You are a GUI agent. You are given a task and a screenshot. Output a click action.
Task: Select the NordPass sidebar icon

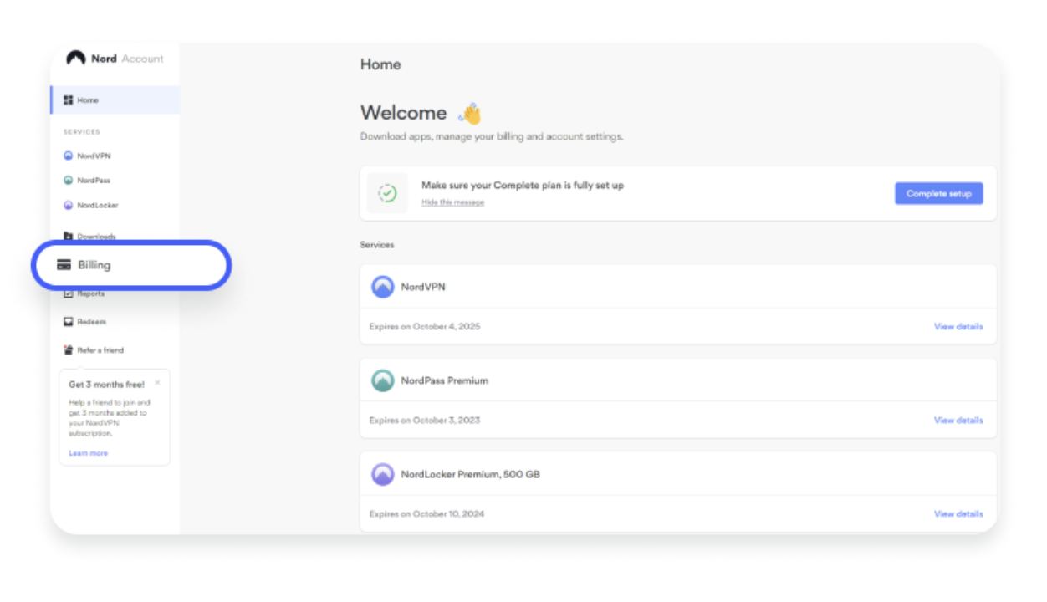[x=69, y=181]
